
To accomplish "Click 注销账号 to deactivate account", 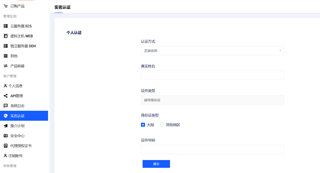I will [15, 156].
